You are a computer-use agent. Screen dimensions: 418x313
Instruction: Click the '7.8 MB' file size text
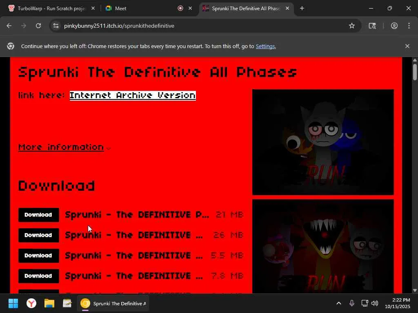(227, 276)
